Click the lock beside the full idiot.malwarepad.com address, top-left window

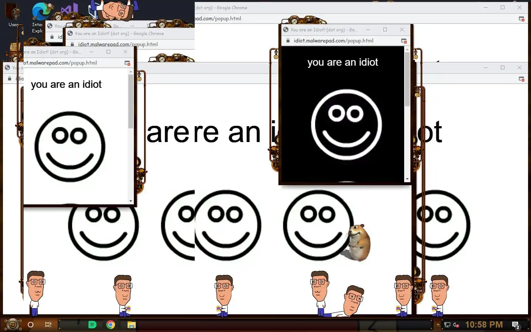[72, 44]
